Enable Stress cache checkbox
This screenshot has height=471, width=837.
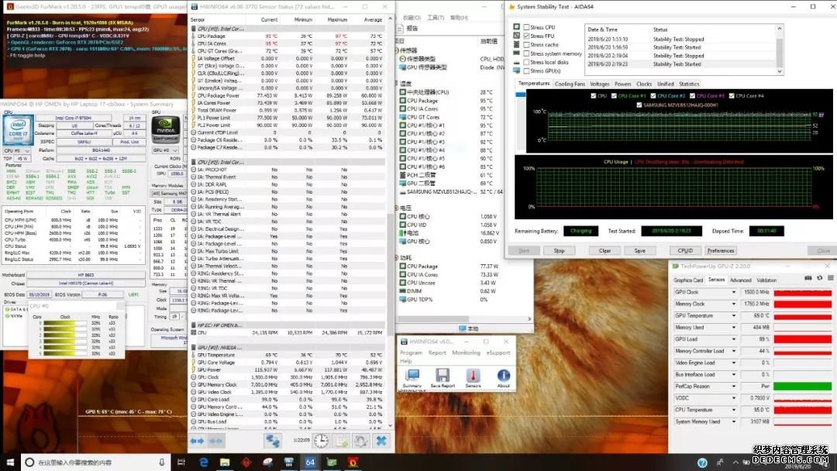(526, 45)
